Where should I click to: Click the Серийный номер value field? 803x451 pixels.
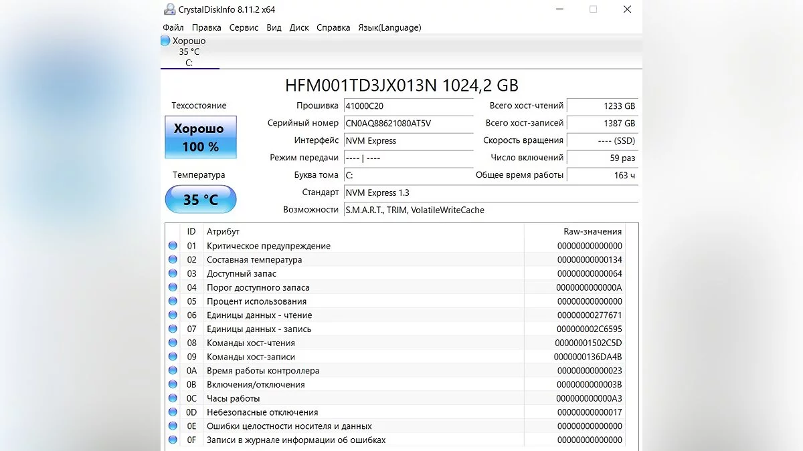(x=408, y=124)
